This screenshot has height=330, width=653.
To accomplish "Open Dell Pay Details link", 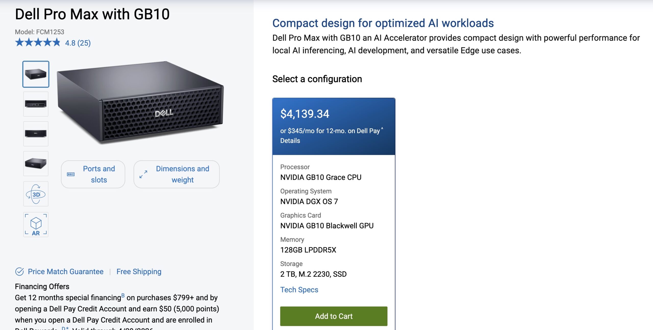I will tap(290, 141).
